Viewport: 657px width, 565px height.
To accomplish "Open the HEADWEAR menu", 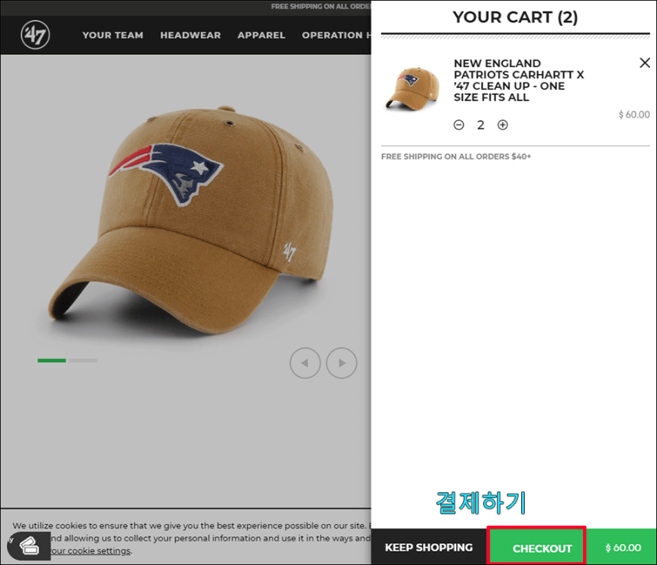I will [x=190, y=36].
